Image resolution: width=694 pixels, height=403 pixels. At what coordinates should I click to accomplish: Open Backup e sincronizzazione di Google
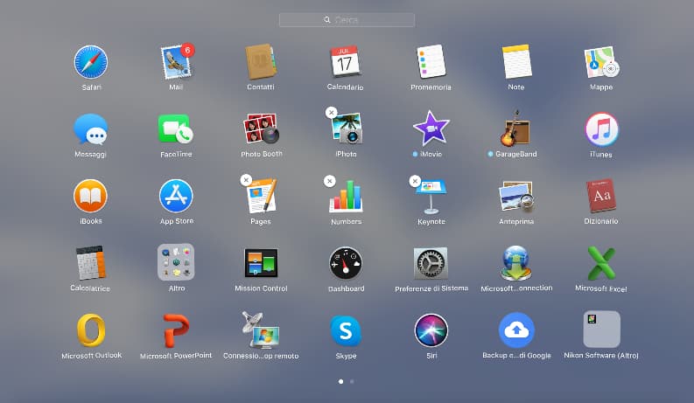point(516,330)
